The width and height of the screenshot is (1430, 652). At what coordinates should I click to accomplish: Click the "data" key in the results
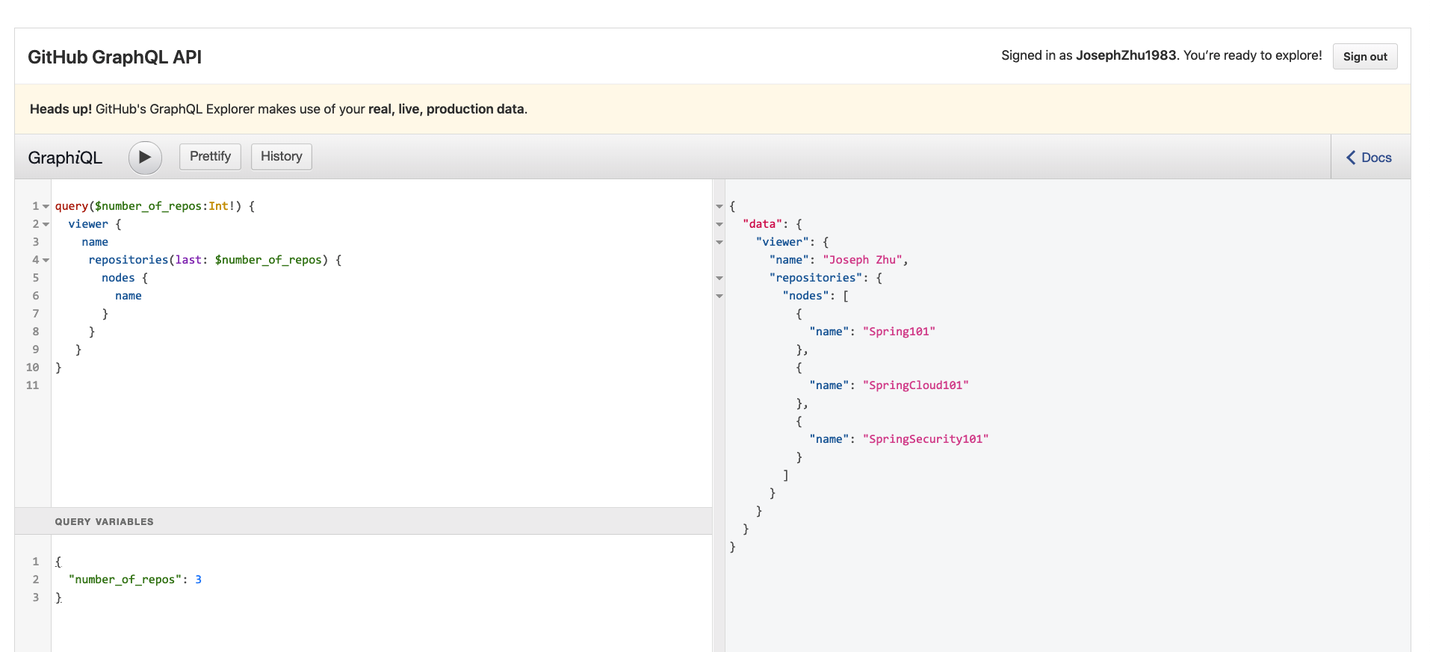[x=762, y=224]
